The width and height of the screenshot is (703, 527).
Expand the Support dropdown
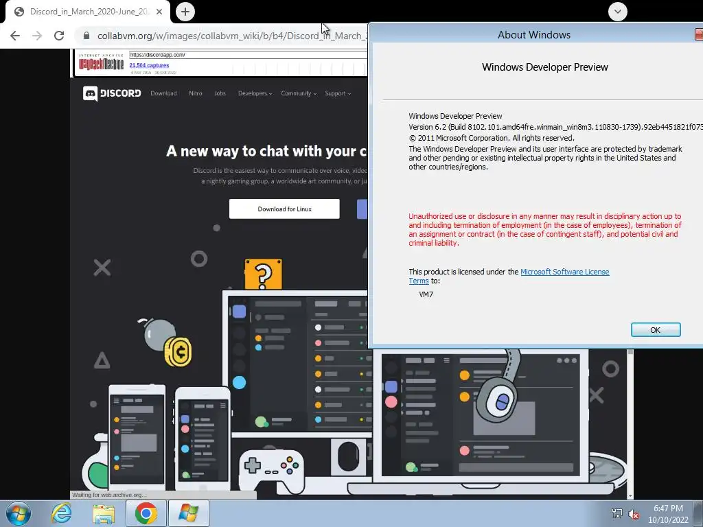338,93
